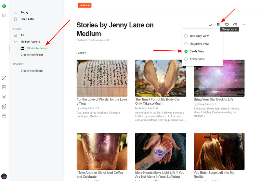Open article For the Love of Words
This screenshot has width=260, height=181.
102,101
